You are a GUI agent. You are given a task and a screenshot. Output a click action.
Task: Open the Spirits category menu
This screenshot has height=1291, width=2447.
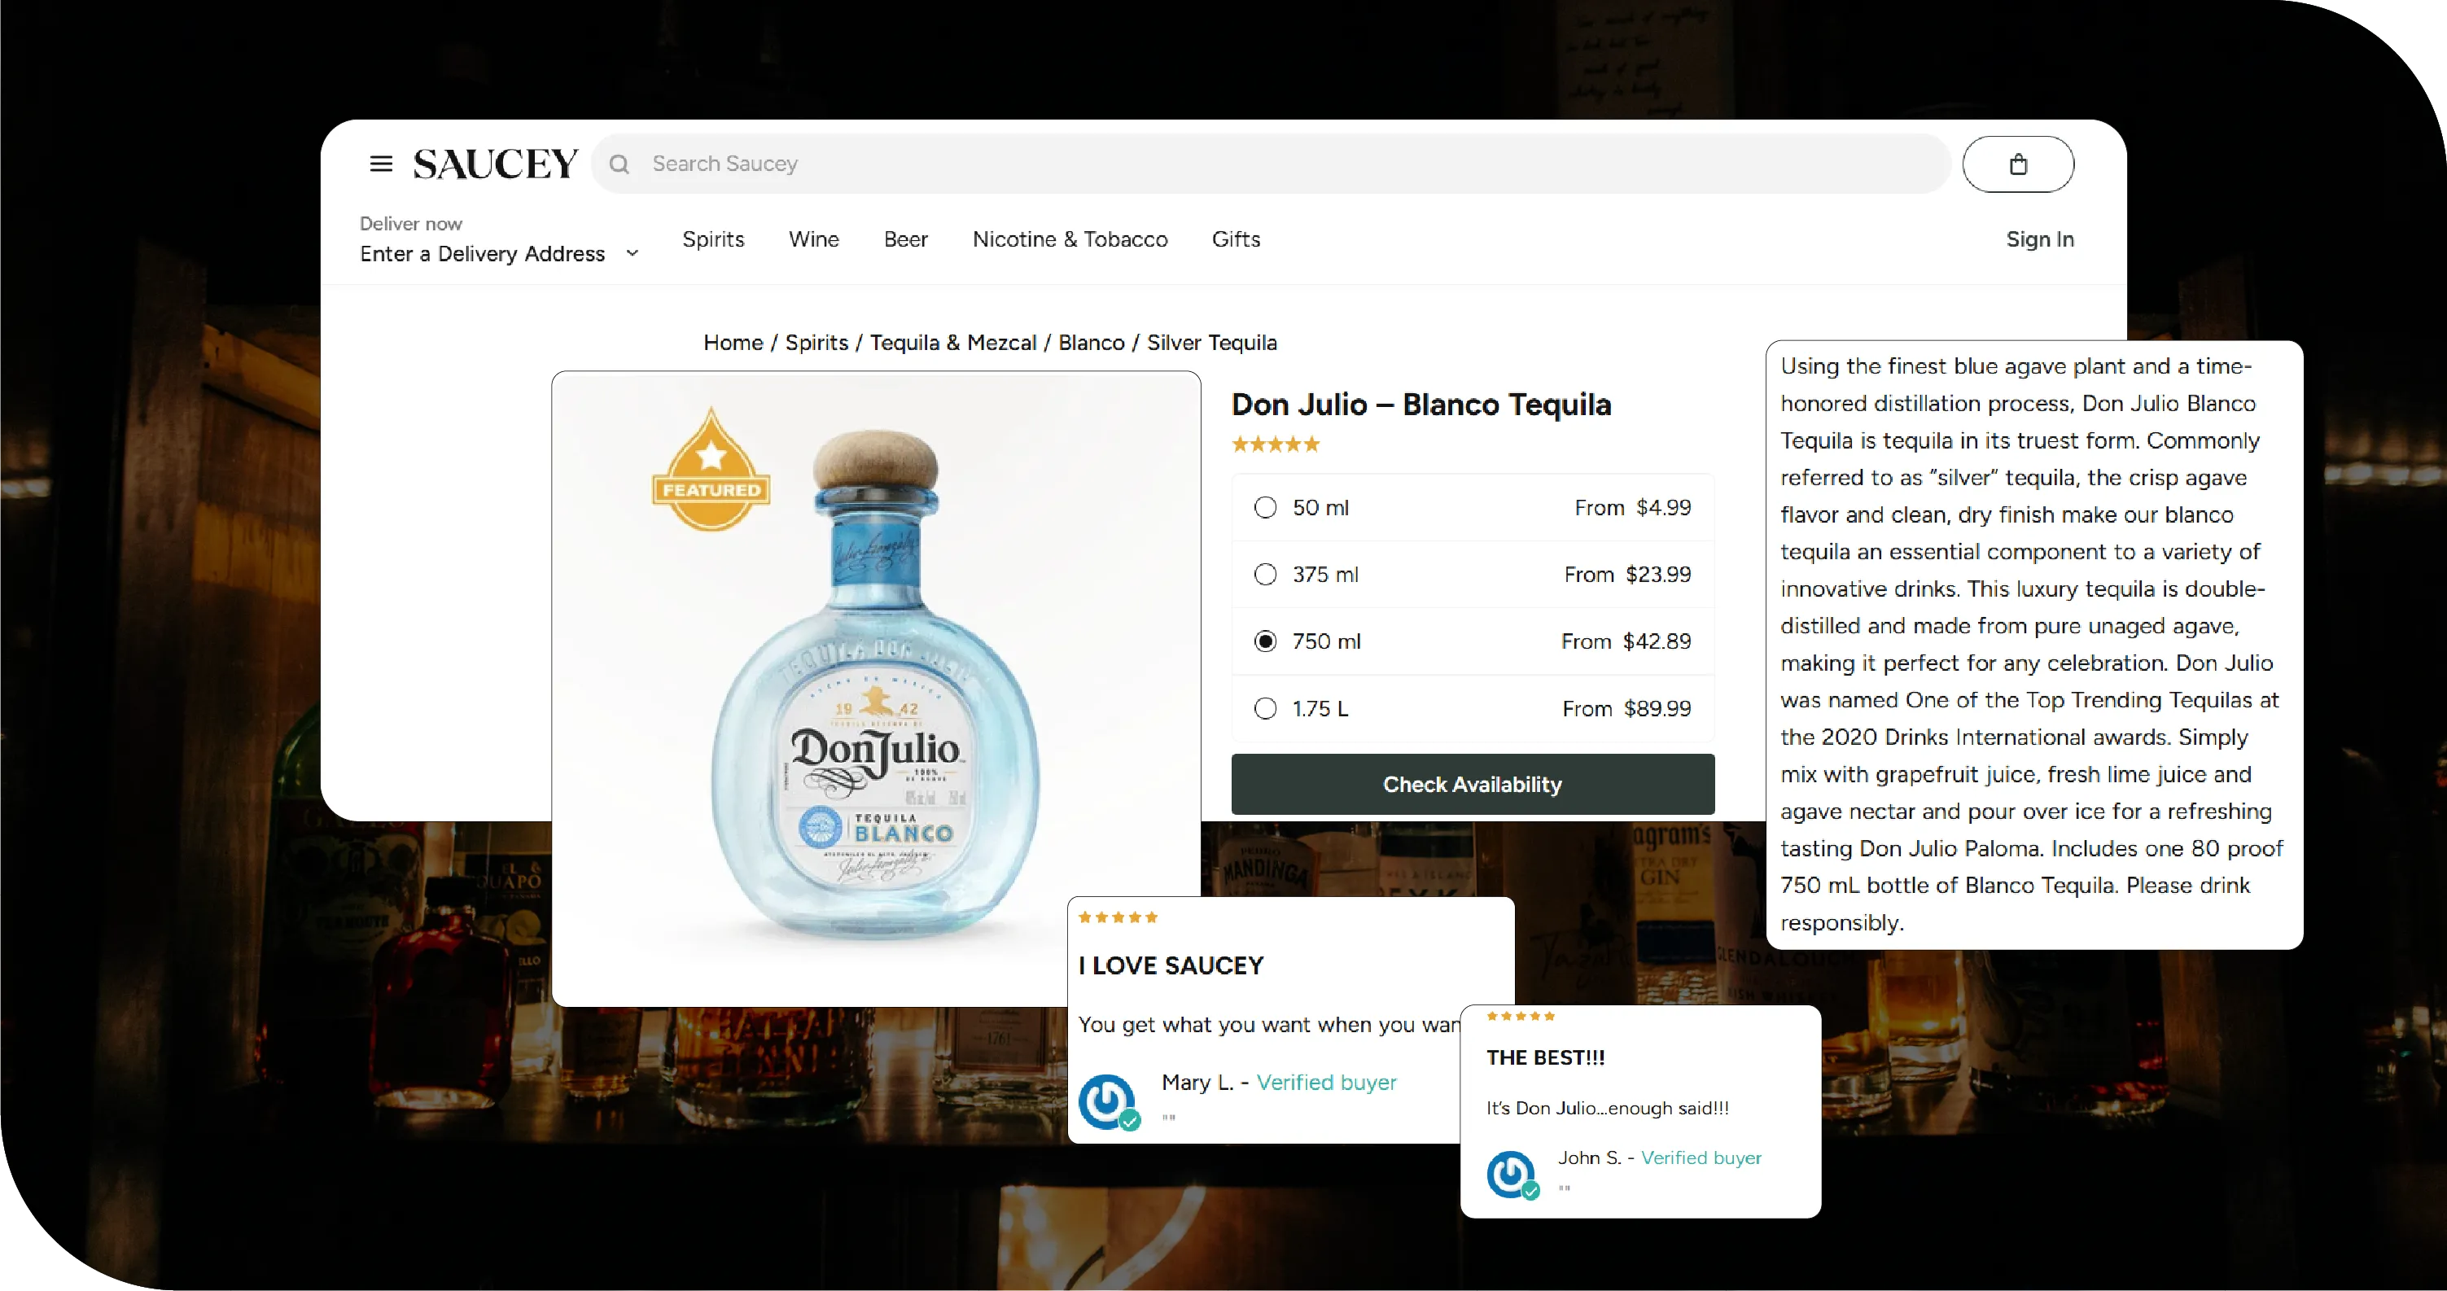click(713, 239)
